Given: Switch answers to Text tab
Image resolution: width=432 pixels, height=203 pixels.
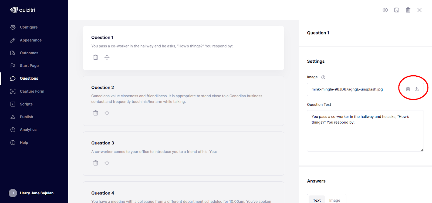Looking at the screenshot, I should click(317, 200).
